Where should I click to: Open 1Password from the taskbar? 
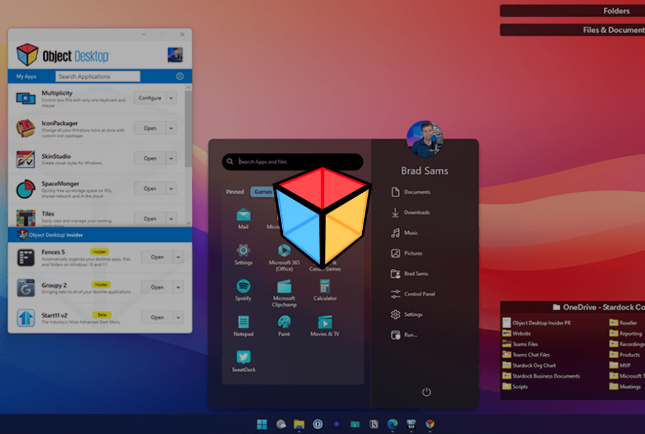317,424
